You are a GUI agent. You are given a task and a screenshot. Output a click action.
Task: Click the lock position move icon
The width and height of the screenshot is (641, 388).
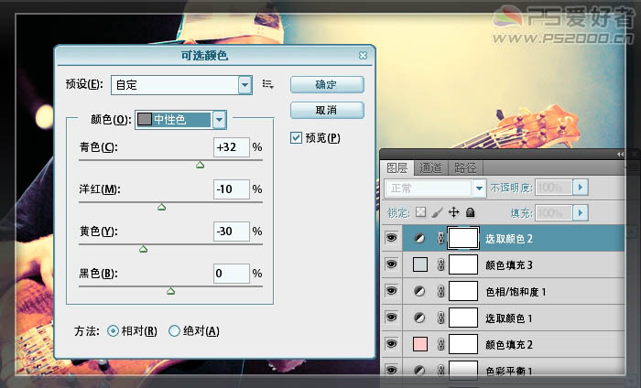tap(453, 211)
